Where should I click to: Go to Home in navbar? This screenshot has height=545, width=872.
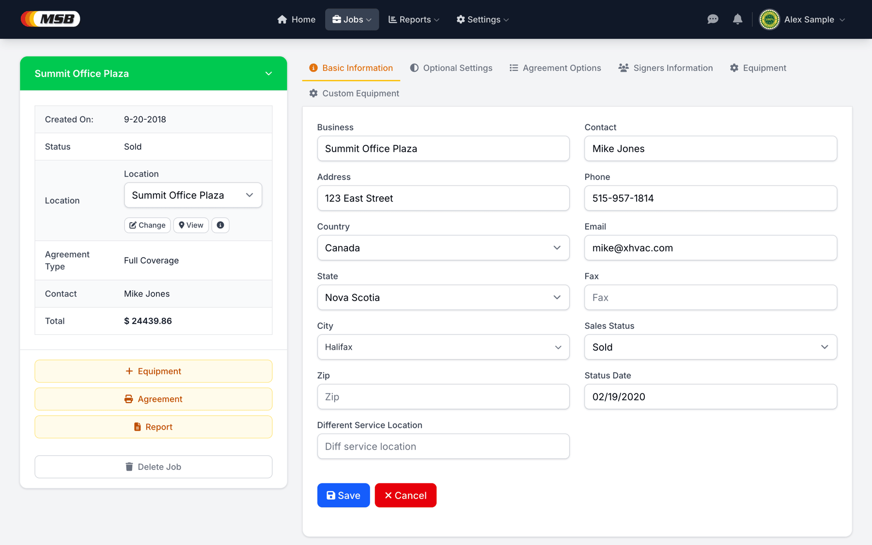pyautogui.click(x=296, y=19)
